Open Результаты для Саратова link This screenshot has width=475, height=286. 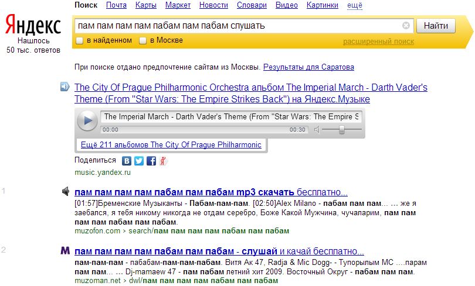[308, 67]
